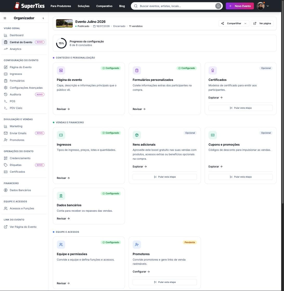This screenshot has height=291, width=284.
Task: Click the Pendente badge on Promotores card
Action: click(x=190, y=242)
